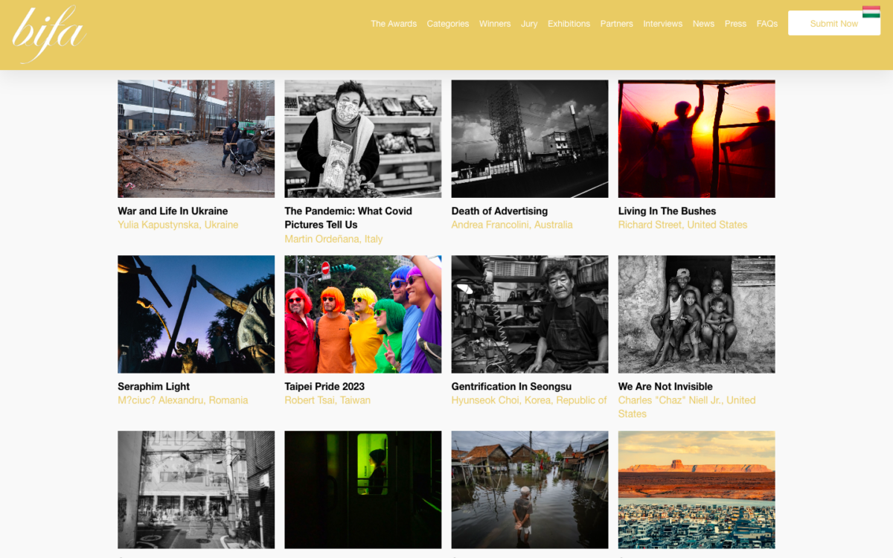Click Gentrification In Seongsu title link
This screenshot has width=893, height=558.
point(511,387)
